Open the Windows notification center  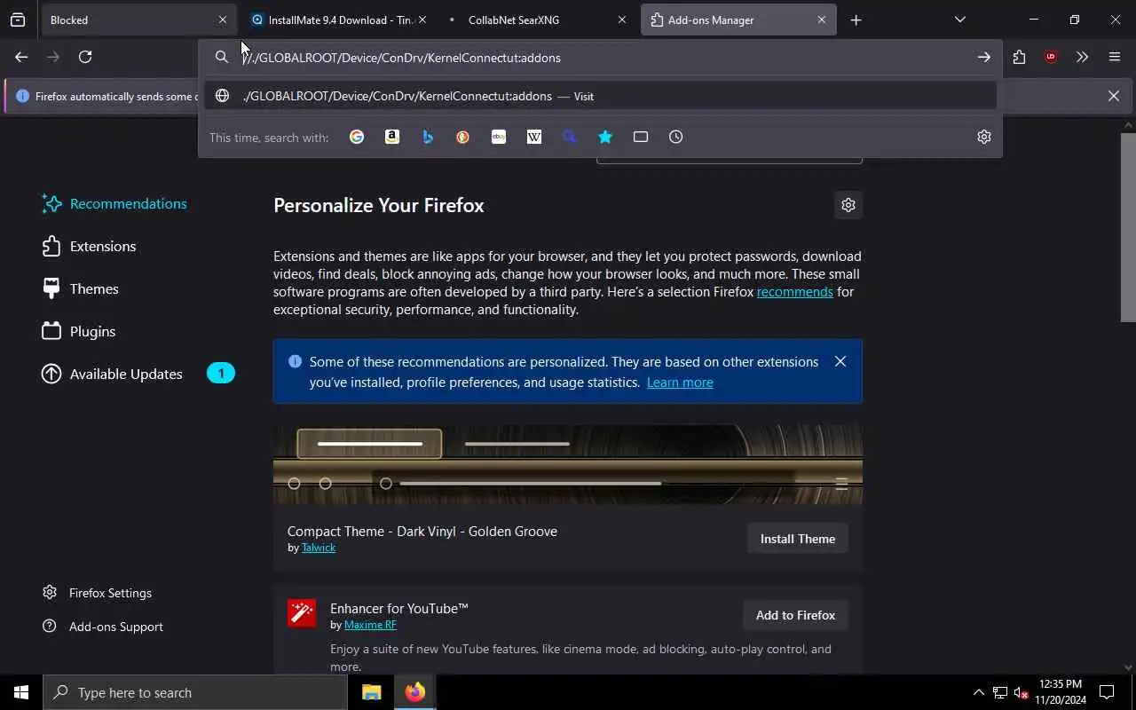(1107, 692)
